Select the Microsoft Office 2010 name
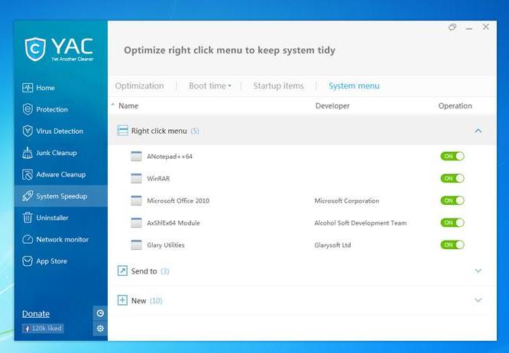Viewport: 509px width, 353px height. pyautogui.click(x=178, y=200)
